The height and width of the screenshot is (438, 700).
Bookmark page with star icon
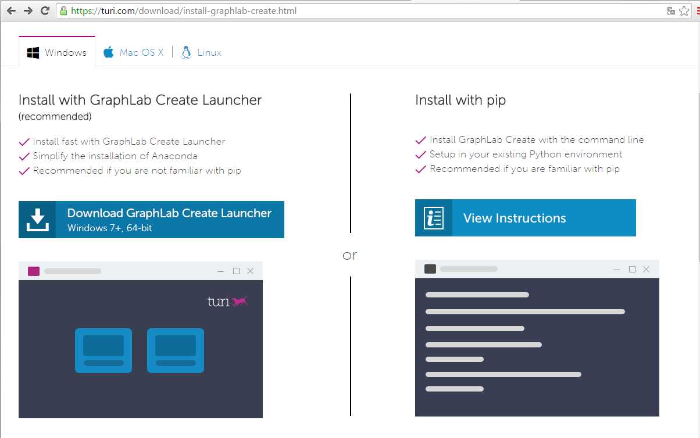684,10
